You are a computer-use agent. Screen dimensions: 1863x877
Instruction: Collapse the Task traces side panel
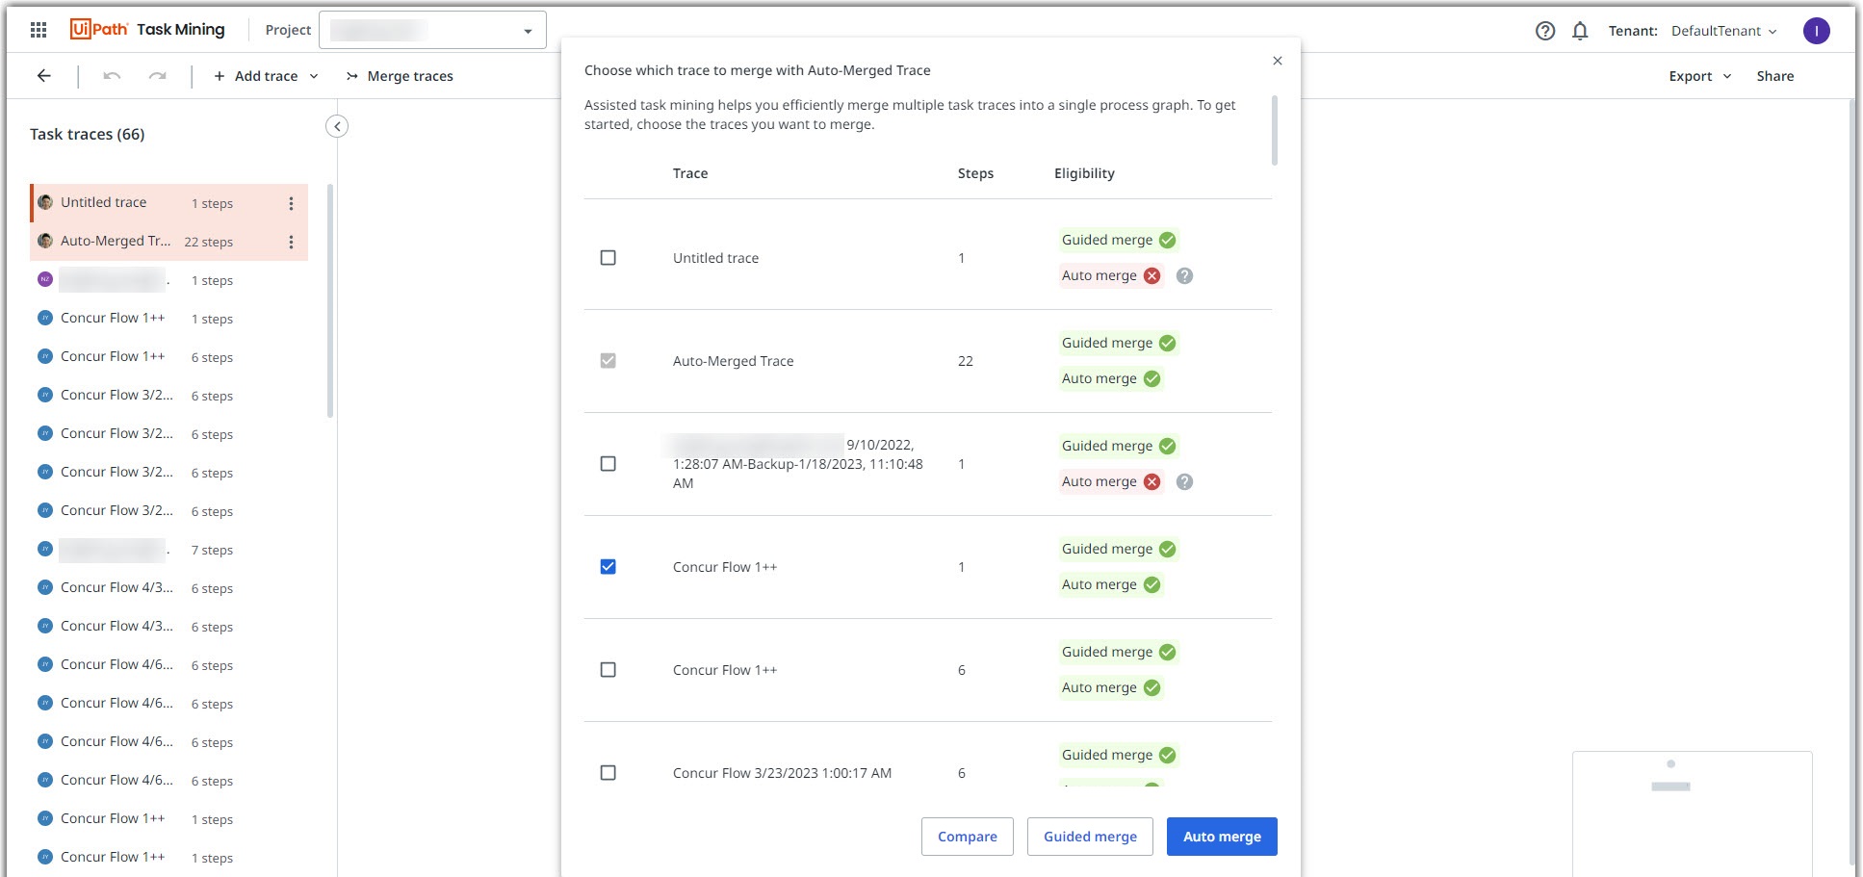click(x=337, y=126)
